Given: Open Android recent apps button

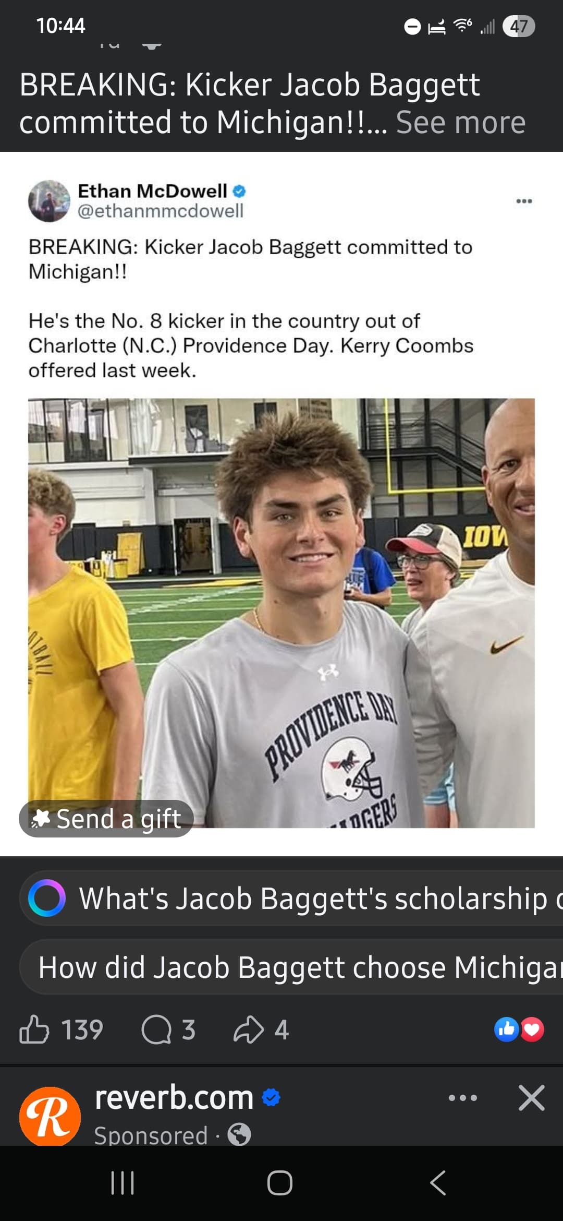Looking at the screenshot, I should point(123,1182).
